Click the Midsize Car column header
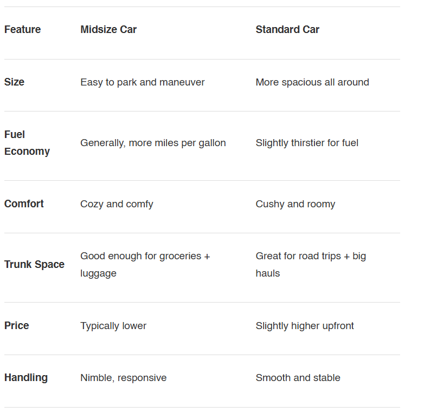Viewport: 424px width, 413px height. pos(108,30)
